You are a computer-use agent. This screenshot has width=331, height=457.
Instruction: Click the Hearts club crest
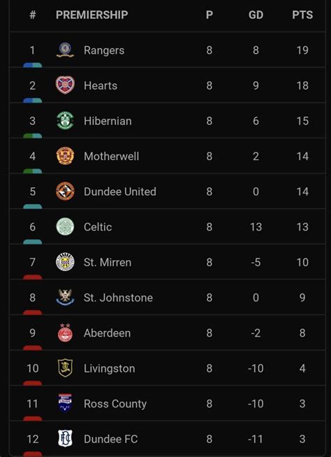click(x=65, y=85)
